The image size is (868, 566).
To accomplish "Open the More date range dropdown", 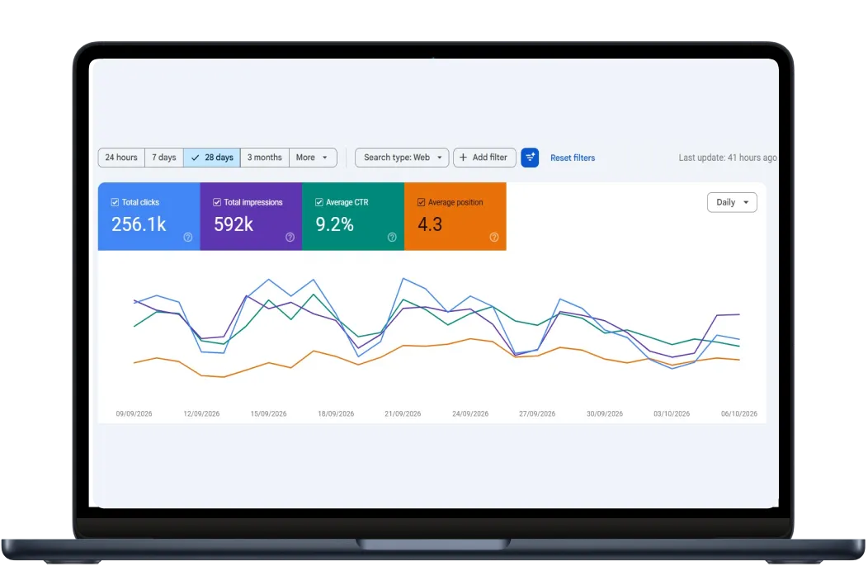I will [x=313, y=158].
